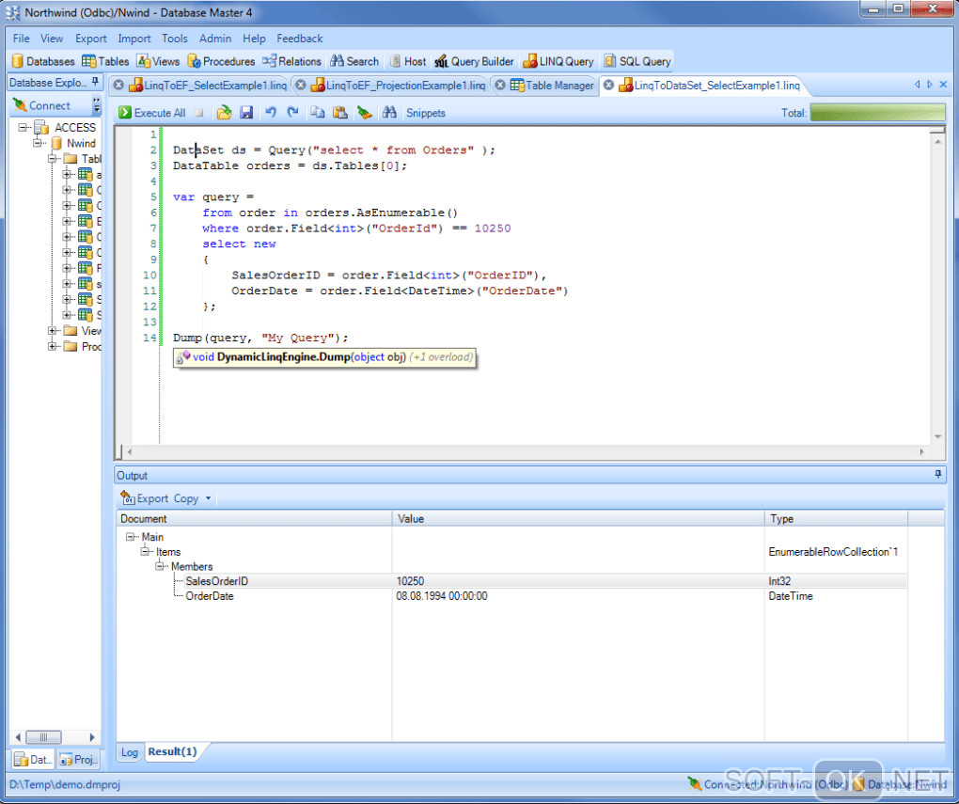
Task: Open the Admin menu
Action: [x=215, y=39]
